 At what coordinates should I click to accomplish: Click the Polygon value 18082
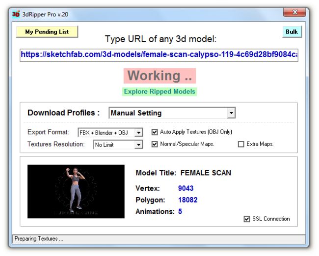pyautogui.click(x=188, y=200)
